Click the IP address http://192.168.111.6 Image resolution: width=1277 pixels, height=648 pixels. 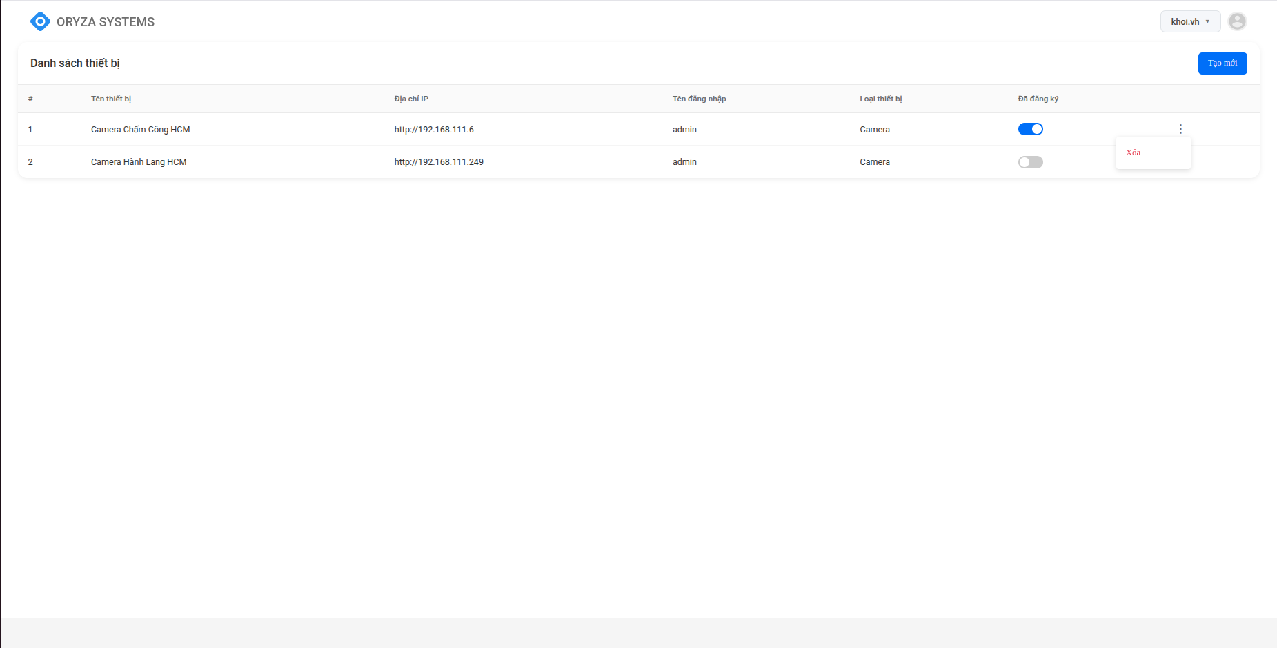click(434, 130)
